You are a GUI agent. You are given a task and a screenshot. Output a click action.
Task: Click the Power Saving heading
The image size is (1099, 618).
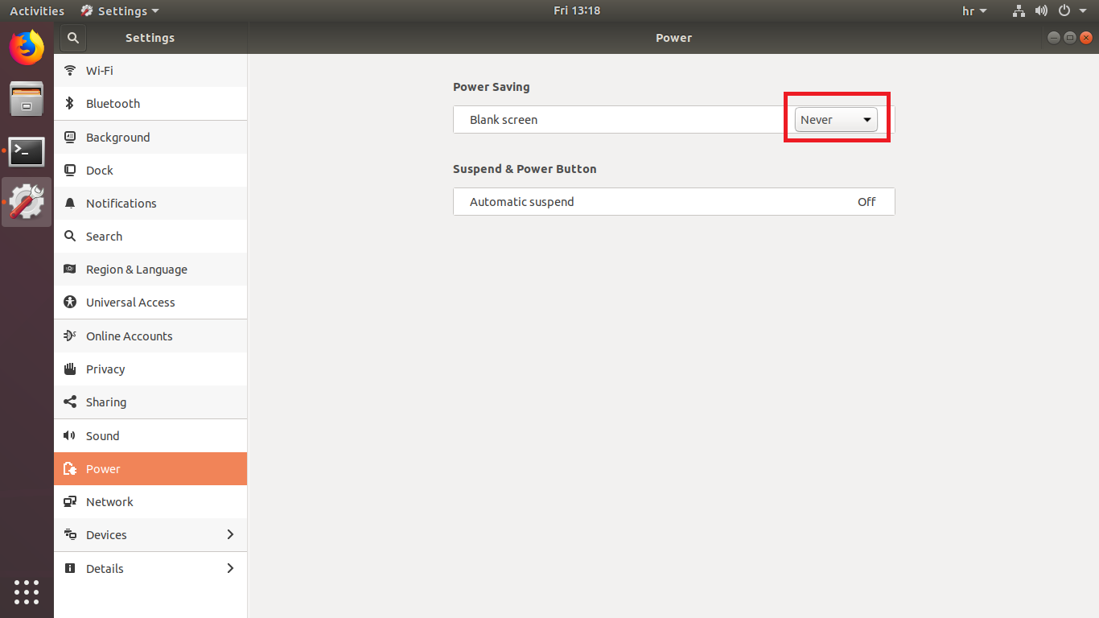492,87
